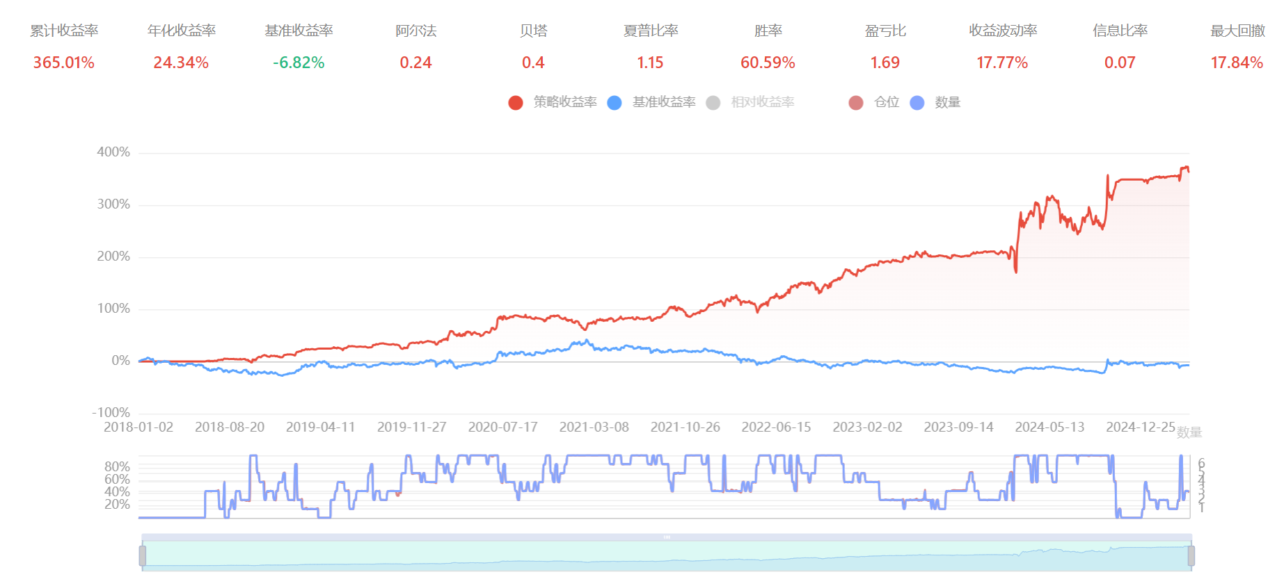Click the top grip of the zoom bar
1284x579 pixels.
[x=667, y=537]
